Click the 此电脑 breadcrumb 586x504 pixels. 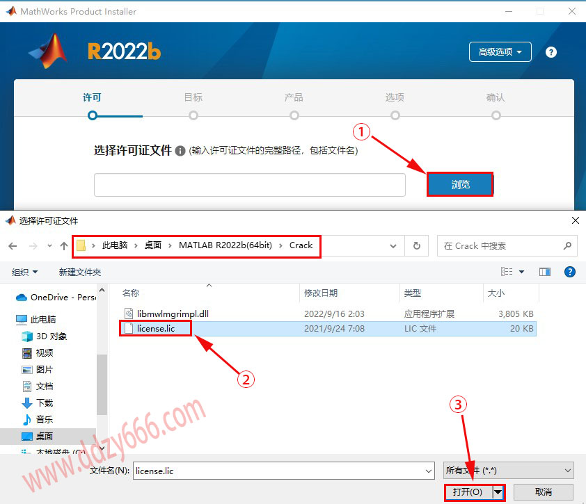[115, 245]
